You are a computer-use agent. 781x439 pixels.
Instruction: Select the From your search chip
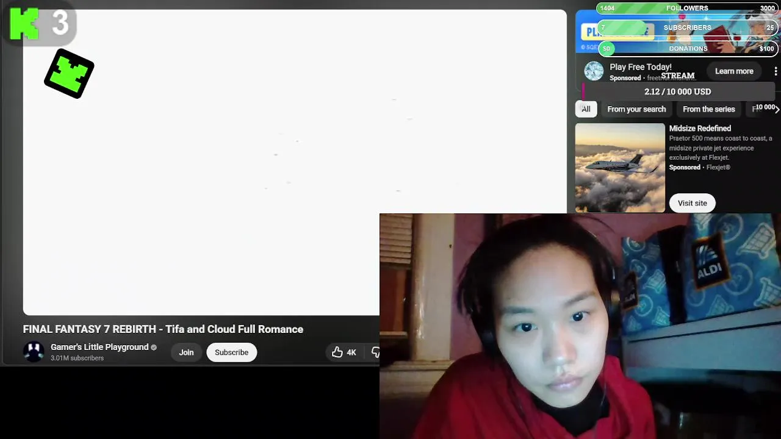pos(636,109)
